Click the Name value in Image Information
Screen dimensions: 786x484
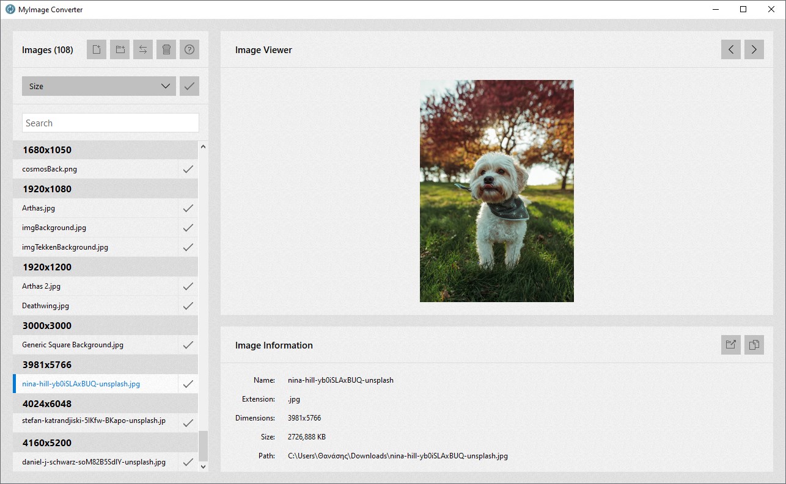[340, 380]
